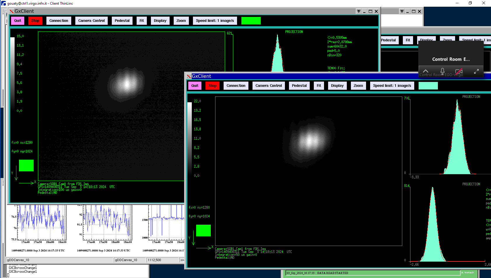The image size is (491, 278).
Task: Expand the chevron in Control Room call overlay
Action: pyautogui.click(x=426, y=71)
